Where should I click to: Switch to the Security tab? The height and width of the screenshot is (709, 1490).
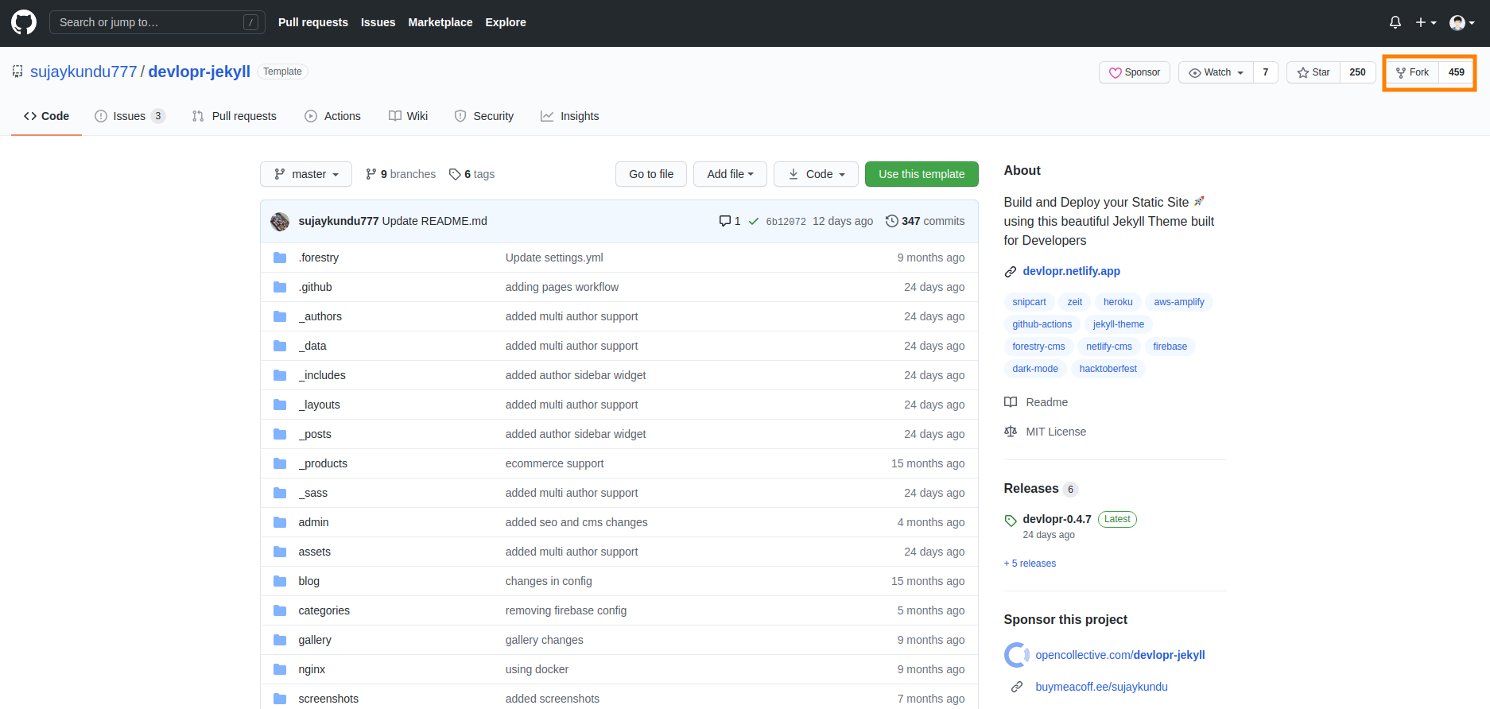point(484,116)
